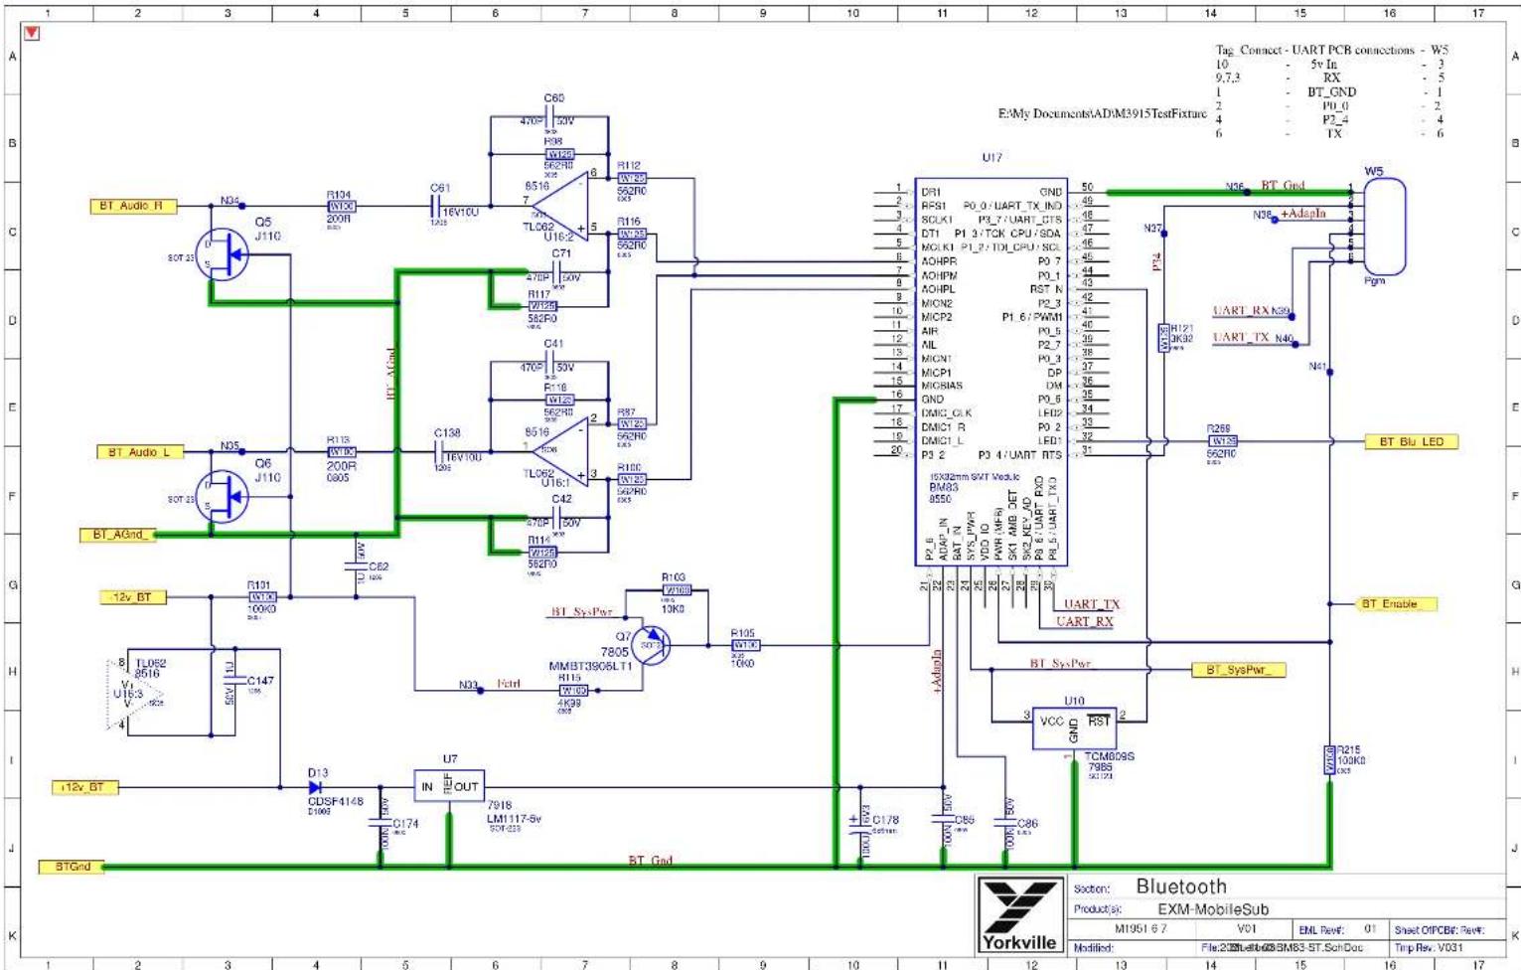Select the U10 TCM809S reset IC box
This screenshot has height=970, width=1521.
(1074, 728)
